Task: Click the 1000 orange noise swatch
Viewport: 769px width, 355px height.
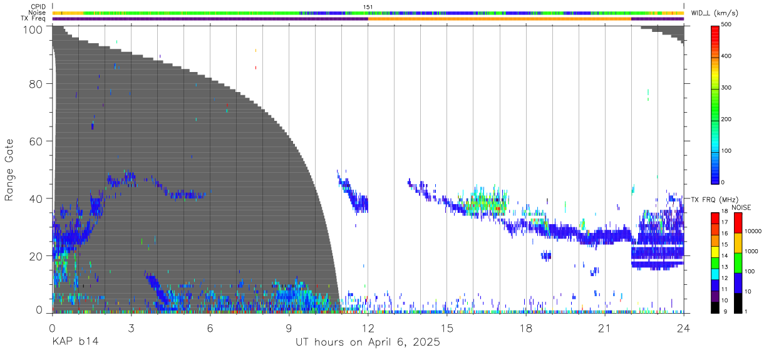Action: [738, 242]
